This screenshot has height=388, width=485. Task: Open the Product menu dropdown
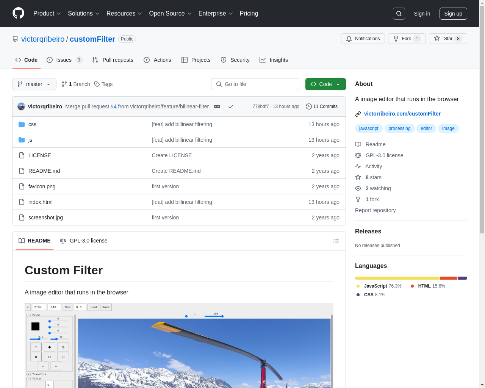pos(47,14)
